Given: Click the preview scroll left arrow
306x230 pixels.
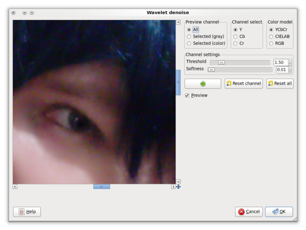Looking at the screenshot, I should [15, 186].
